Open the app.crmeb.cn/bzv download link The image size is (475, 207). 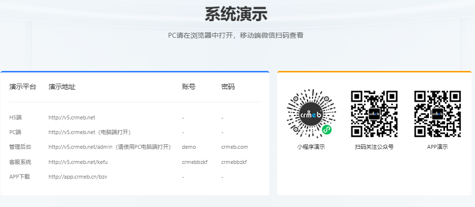(x=78, y=177)
